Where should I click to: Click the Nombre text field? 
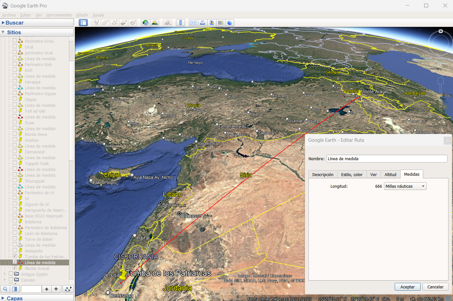pos(387,159)
